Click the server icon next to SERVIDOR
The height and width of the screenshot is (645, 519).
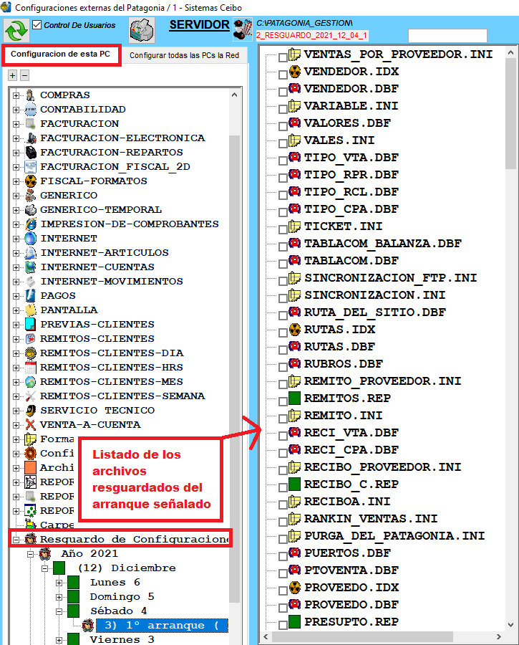point(242,29)
